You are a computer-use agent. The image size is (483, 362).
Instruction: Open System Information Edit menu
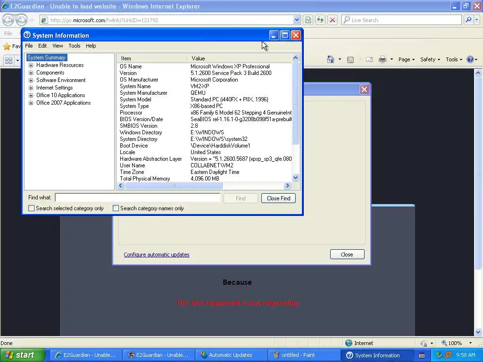[x=42, y=46]
